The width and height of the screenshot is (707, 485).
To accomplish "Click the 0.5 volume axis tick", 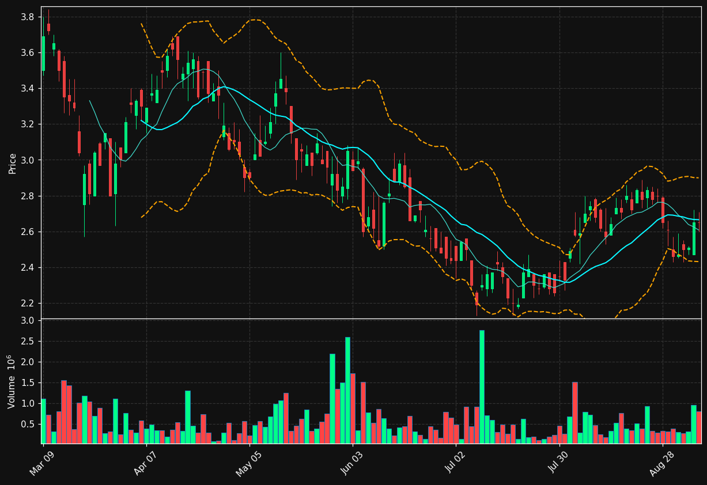I will point(29,425).
